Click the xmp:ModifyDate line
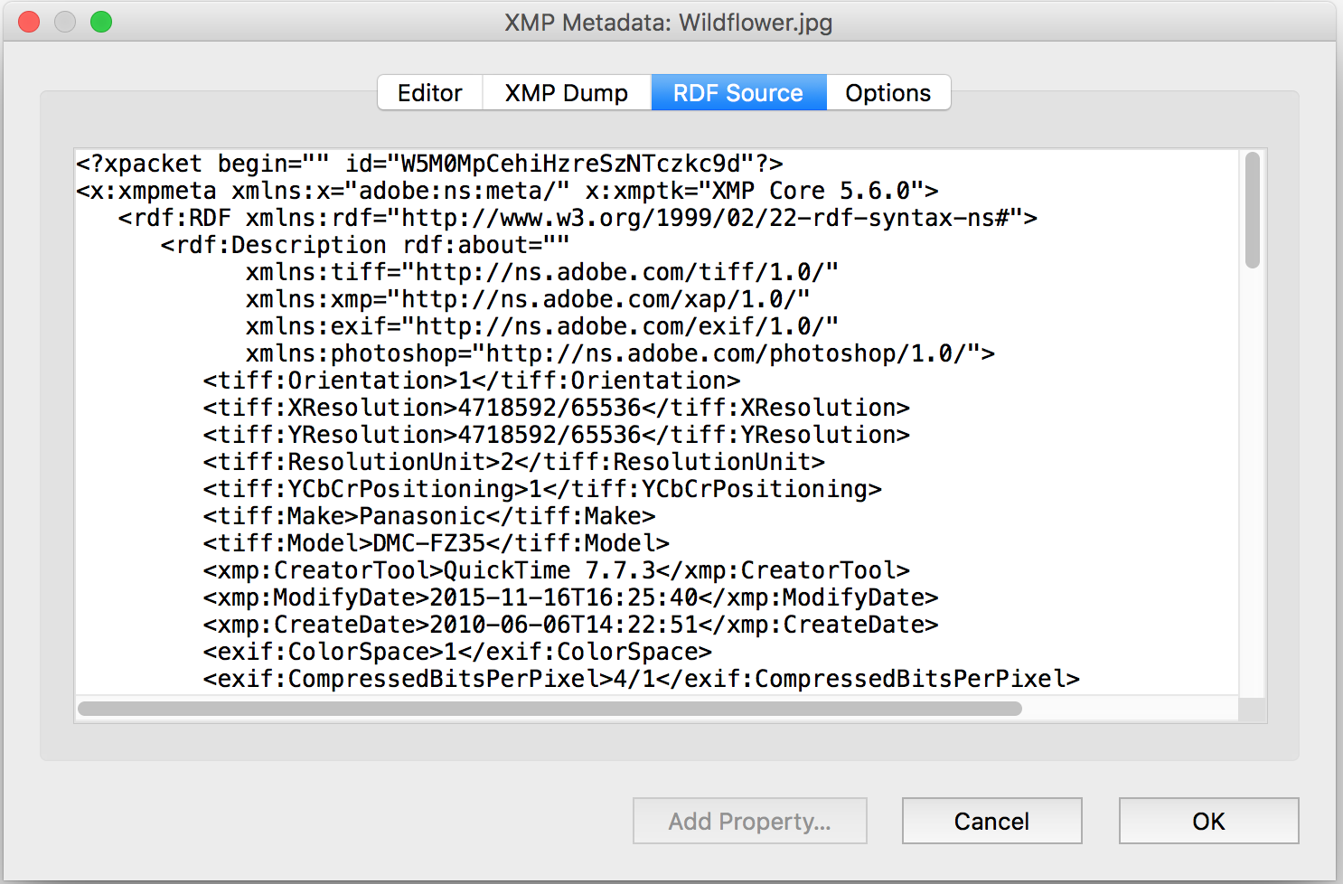The image size is (1343, 884). coord(570,597)
